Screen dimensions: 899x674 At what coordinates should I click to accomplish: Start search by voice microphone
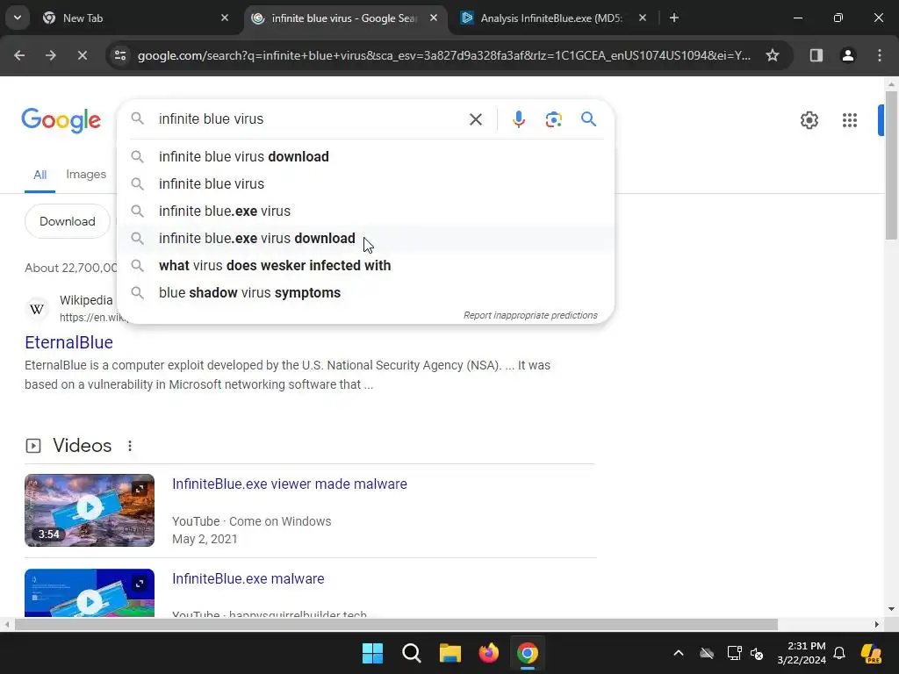point(518,119)
